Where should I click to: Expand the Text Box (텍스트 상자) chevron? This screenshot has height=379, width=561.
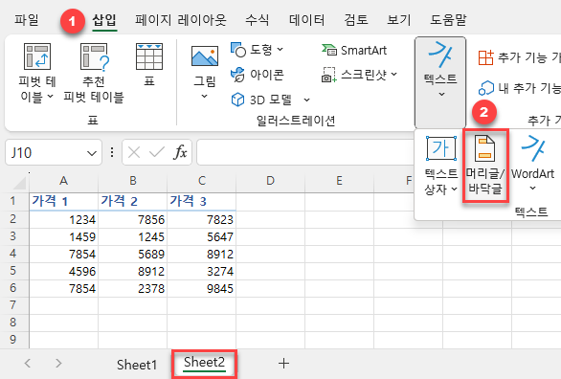point(455,189)
